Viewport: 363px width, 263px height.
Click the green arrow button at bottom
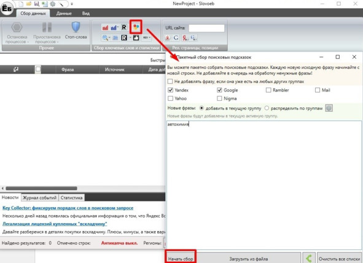click(309, 258)
